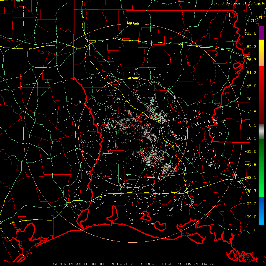The width and height of the screenshot is (266, 266).
Task: Select the -78.7 velocity scale value
Action: point(250,191)
